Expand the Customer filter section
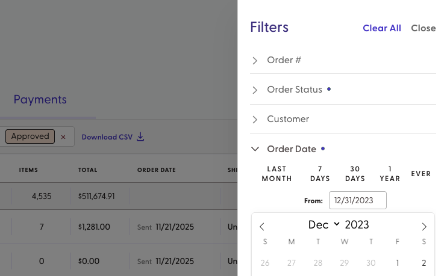The width and height of the screenshot is (447, 276). (x=288, y=119)
